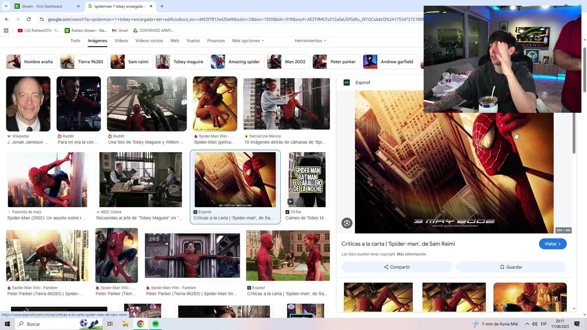The image size is (587, 330).
Task: Open the Gmail bookmark
Action: [120, 31]
